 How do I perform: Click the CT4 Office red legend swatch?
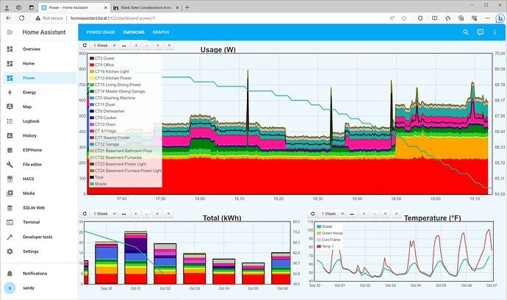92,65
